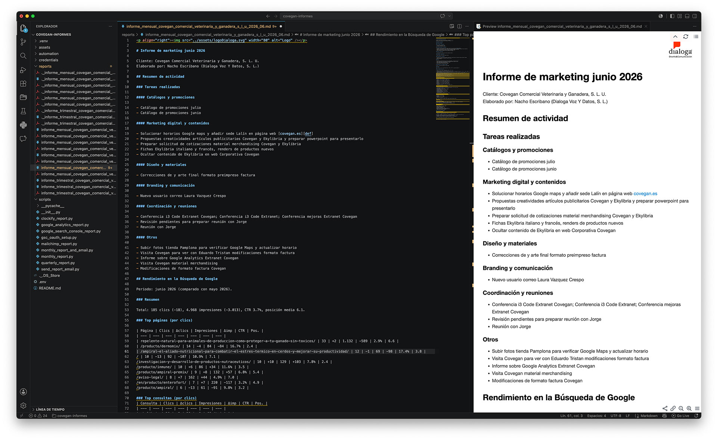Open Explorer panel more actions menu

[110, 26]
